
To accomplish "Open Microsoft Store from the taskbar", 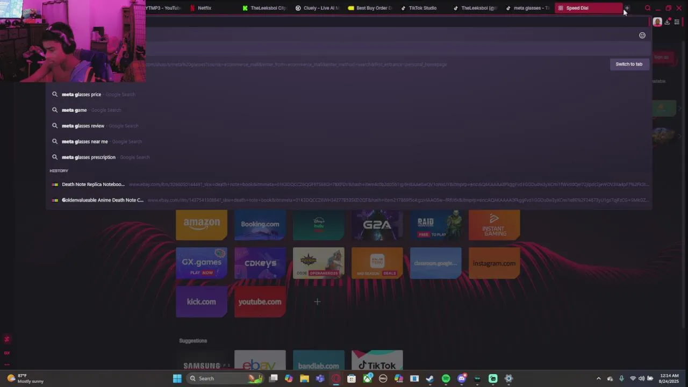I will [352, 378].
